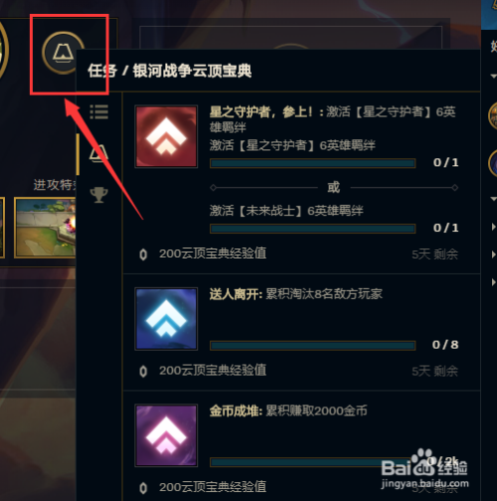The height and width of the screenshot is (501, 497).
Task: Click XP icon under the 送人离开 mission
Action: [143, 371]
